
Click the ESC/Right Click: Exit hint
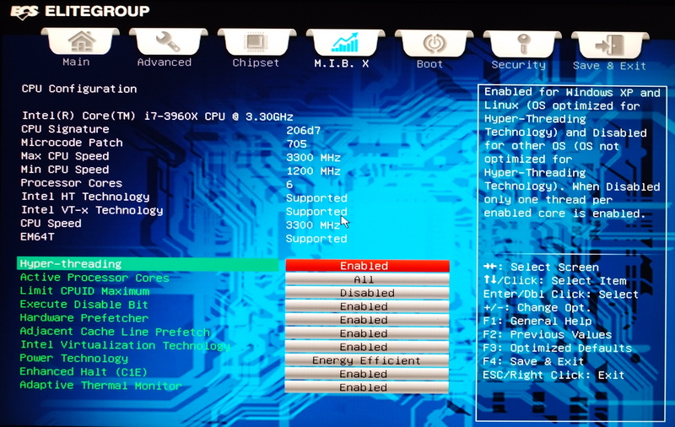tap(553, 375)
